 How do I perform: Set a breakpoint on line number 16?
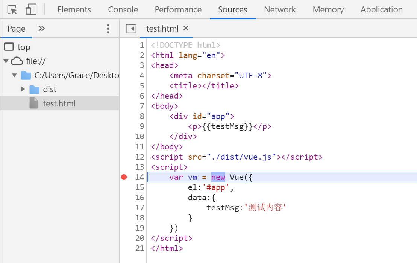pyautogui.click(x=140, y=198)
